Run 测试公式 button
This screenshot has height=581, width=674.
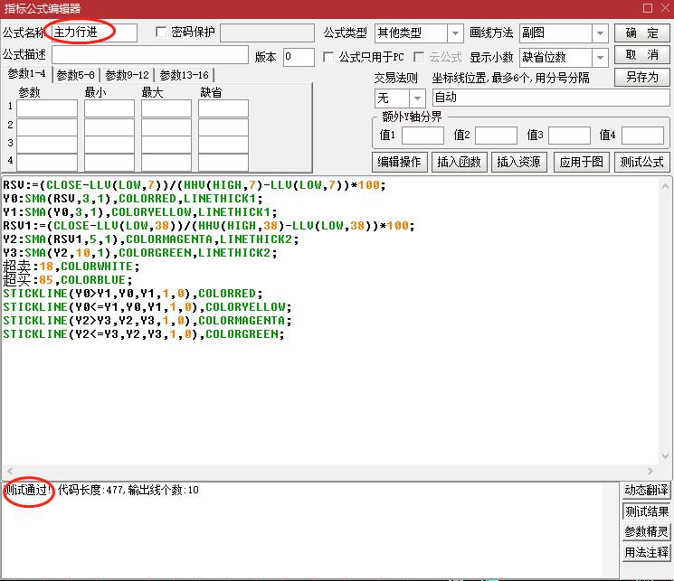[x=642, y=163]
